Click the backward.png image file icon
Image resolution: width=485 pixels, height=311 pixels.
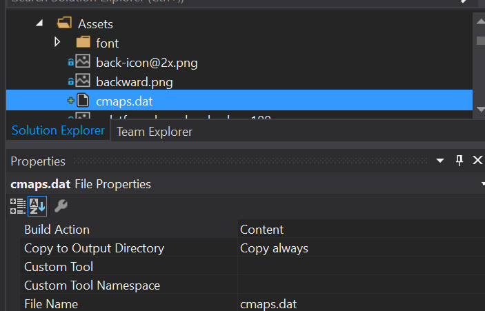click(x=83, y=82)
